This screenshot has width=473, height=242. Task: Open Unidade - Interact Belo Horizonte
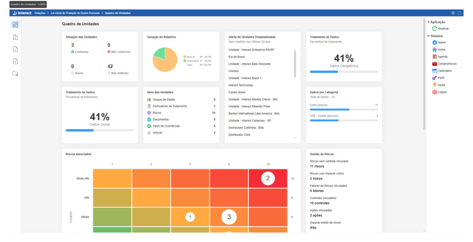click(x=250, y=64)
